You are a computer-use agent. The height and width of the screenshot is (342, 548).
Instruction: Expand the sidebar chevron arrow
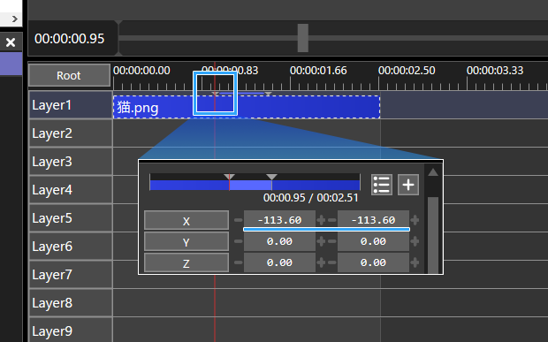(14, 19)
